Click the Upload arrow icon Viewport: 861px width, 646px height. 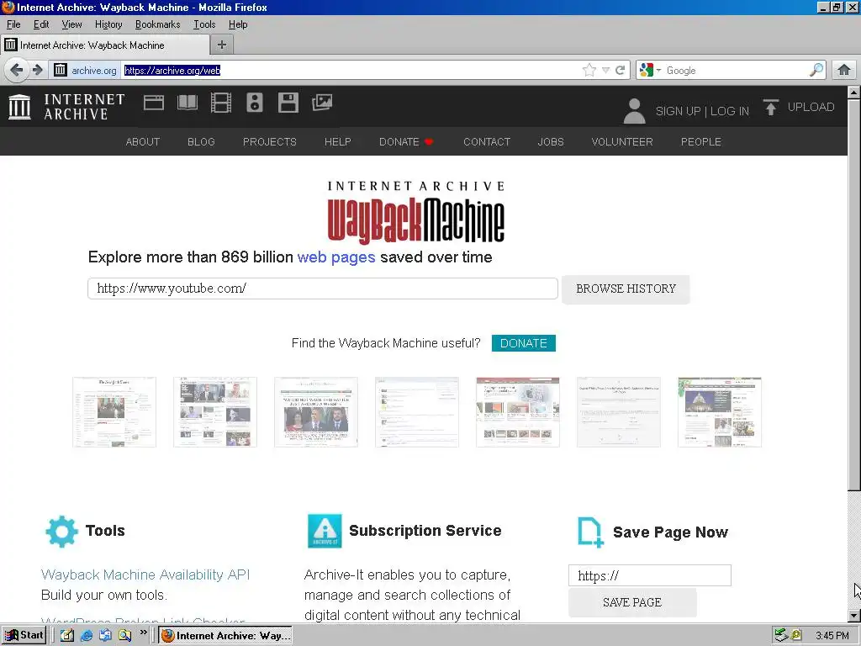click(x=770, y=107)
